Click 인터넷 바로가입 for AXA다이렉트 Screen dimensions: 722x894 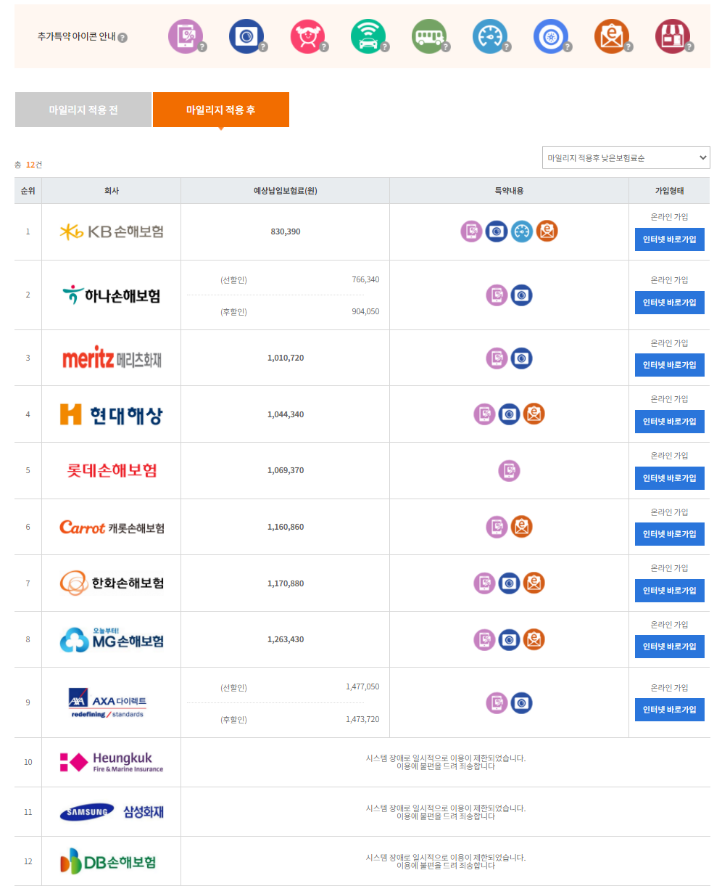click(670, 710)
